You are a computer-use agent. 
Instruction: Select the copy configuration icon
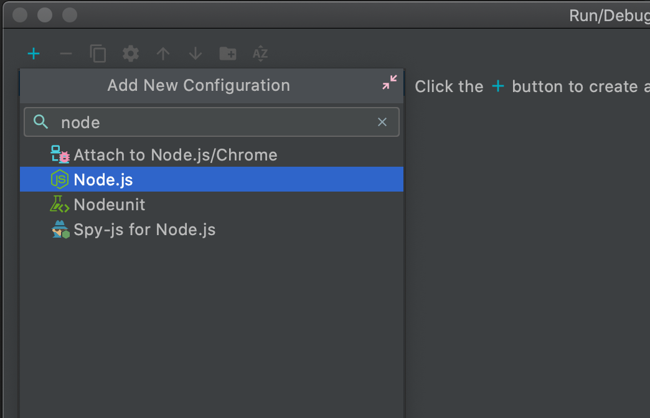coord(98,53)
